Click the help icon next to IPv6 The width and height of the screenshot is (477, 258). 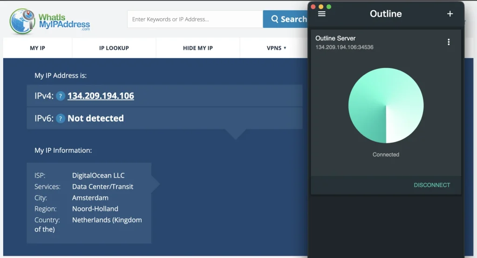click(60, 119)
